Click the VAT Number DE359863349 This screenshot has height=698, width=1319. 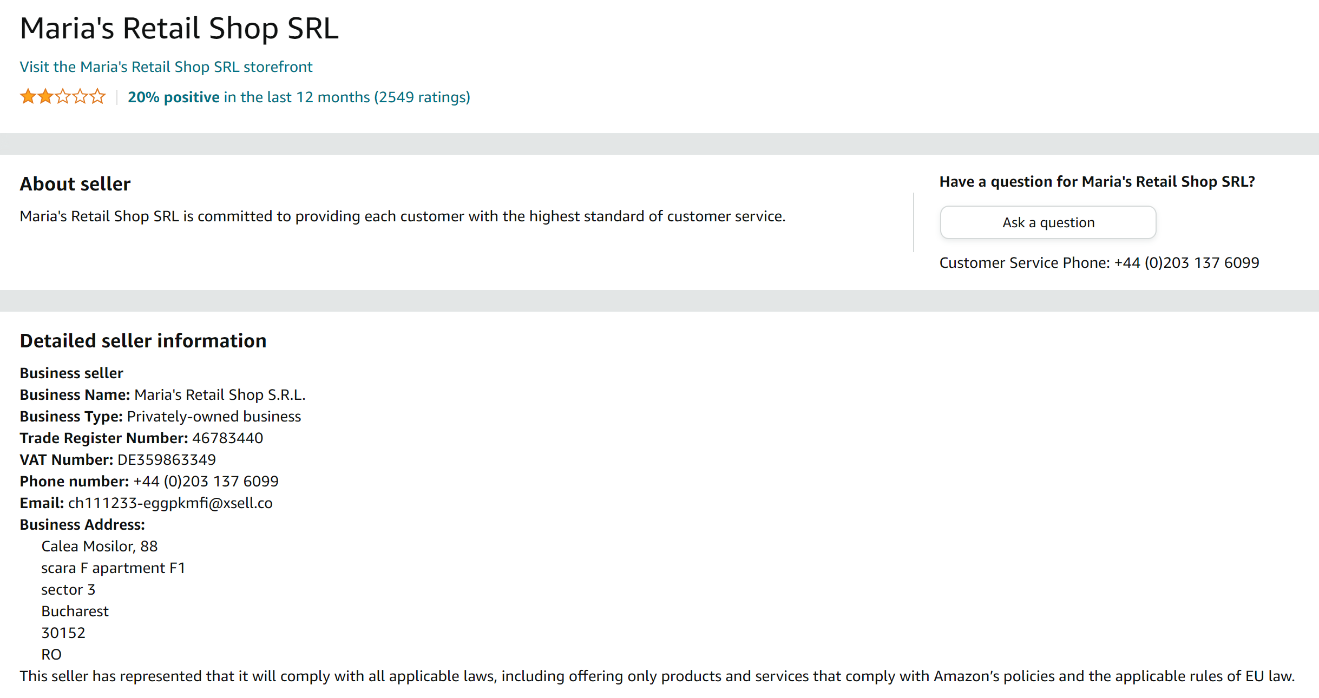click(x=166, y=459)
